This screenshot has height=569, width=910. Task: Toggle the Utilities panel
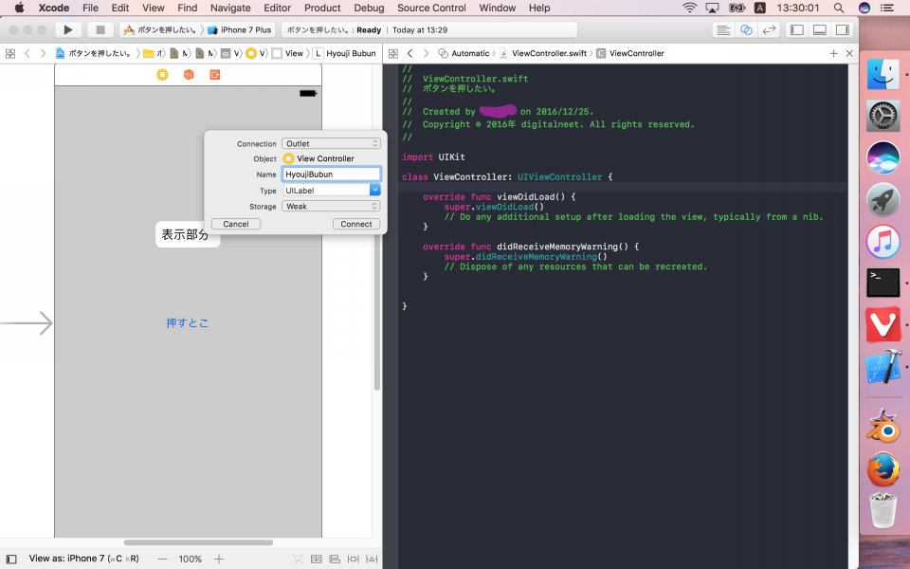point(842,30)
